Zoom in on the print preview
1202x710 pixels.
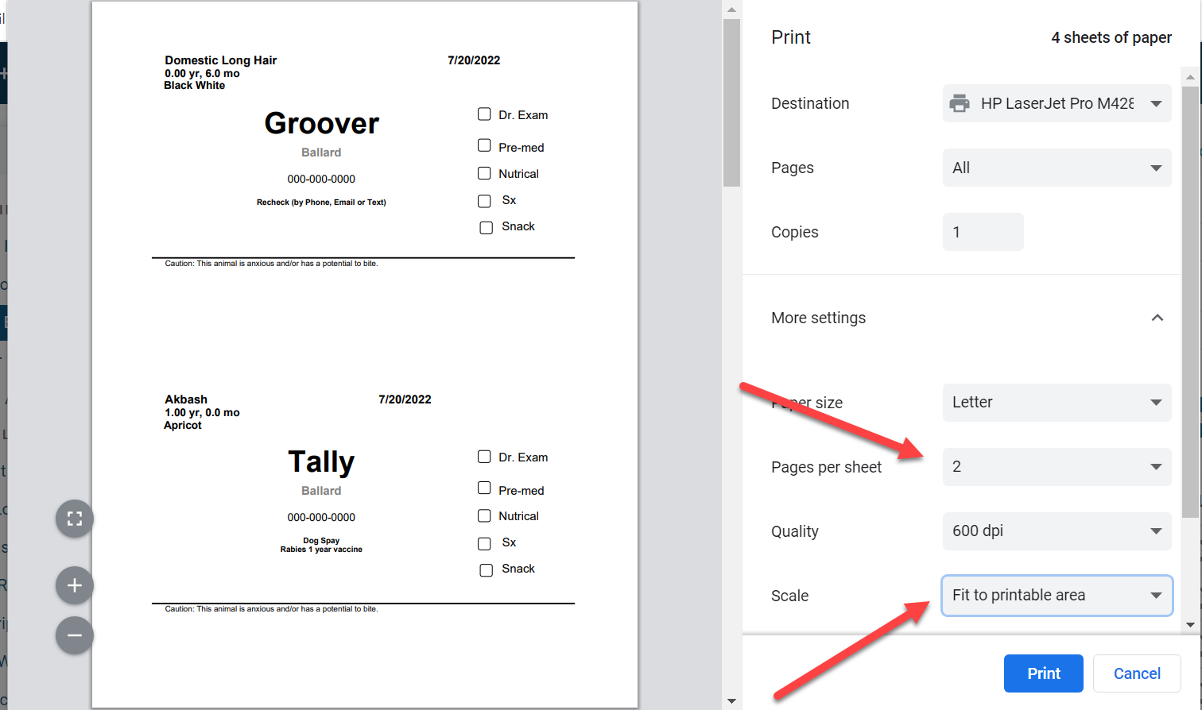tap(75, 585)
